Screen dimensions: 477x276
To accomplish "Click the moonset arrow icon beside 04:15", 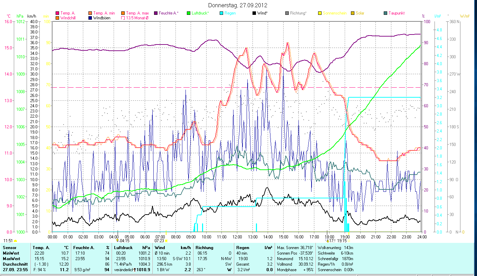I will (x=117, y=240).
